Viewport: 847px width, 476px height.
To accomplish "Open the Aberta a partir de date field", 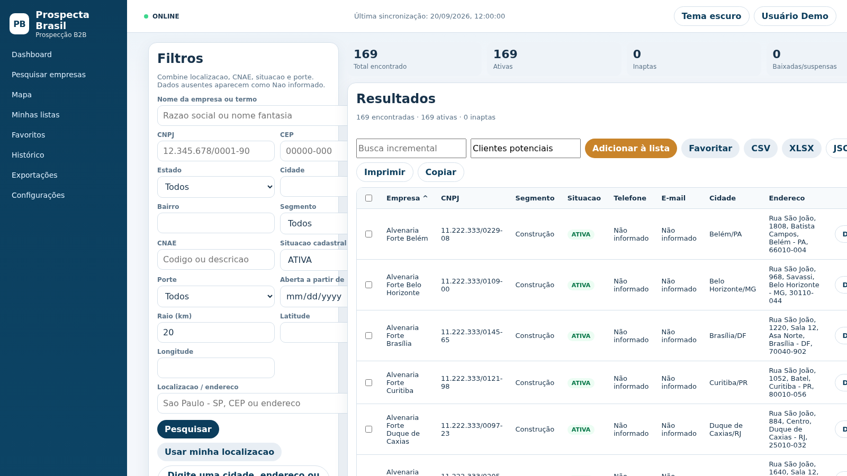I will point(313,296).
